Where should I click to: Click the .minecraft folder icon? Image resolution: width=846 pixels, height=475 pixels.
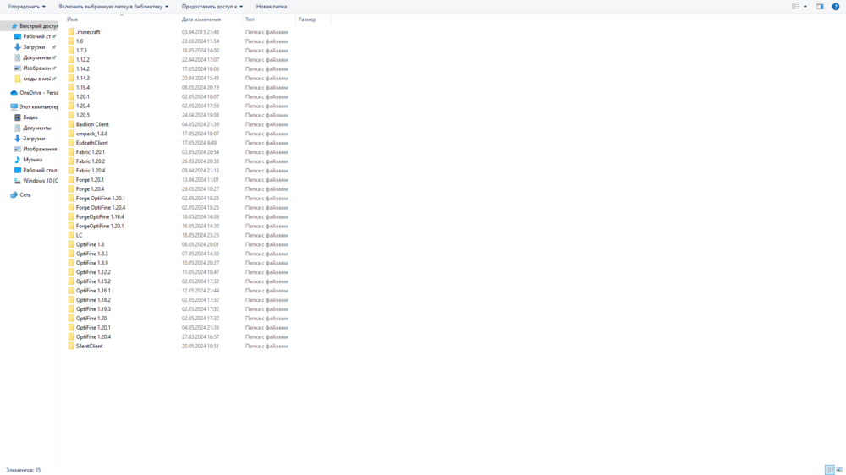click(71, 32)
